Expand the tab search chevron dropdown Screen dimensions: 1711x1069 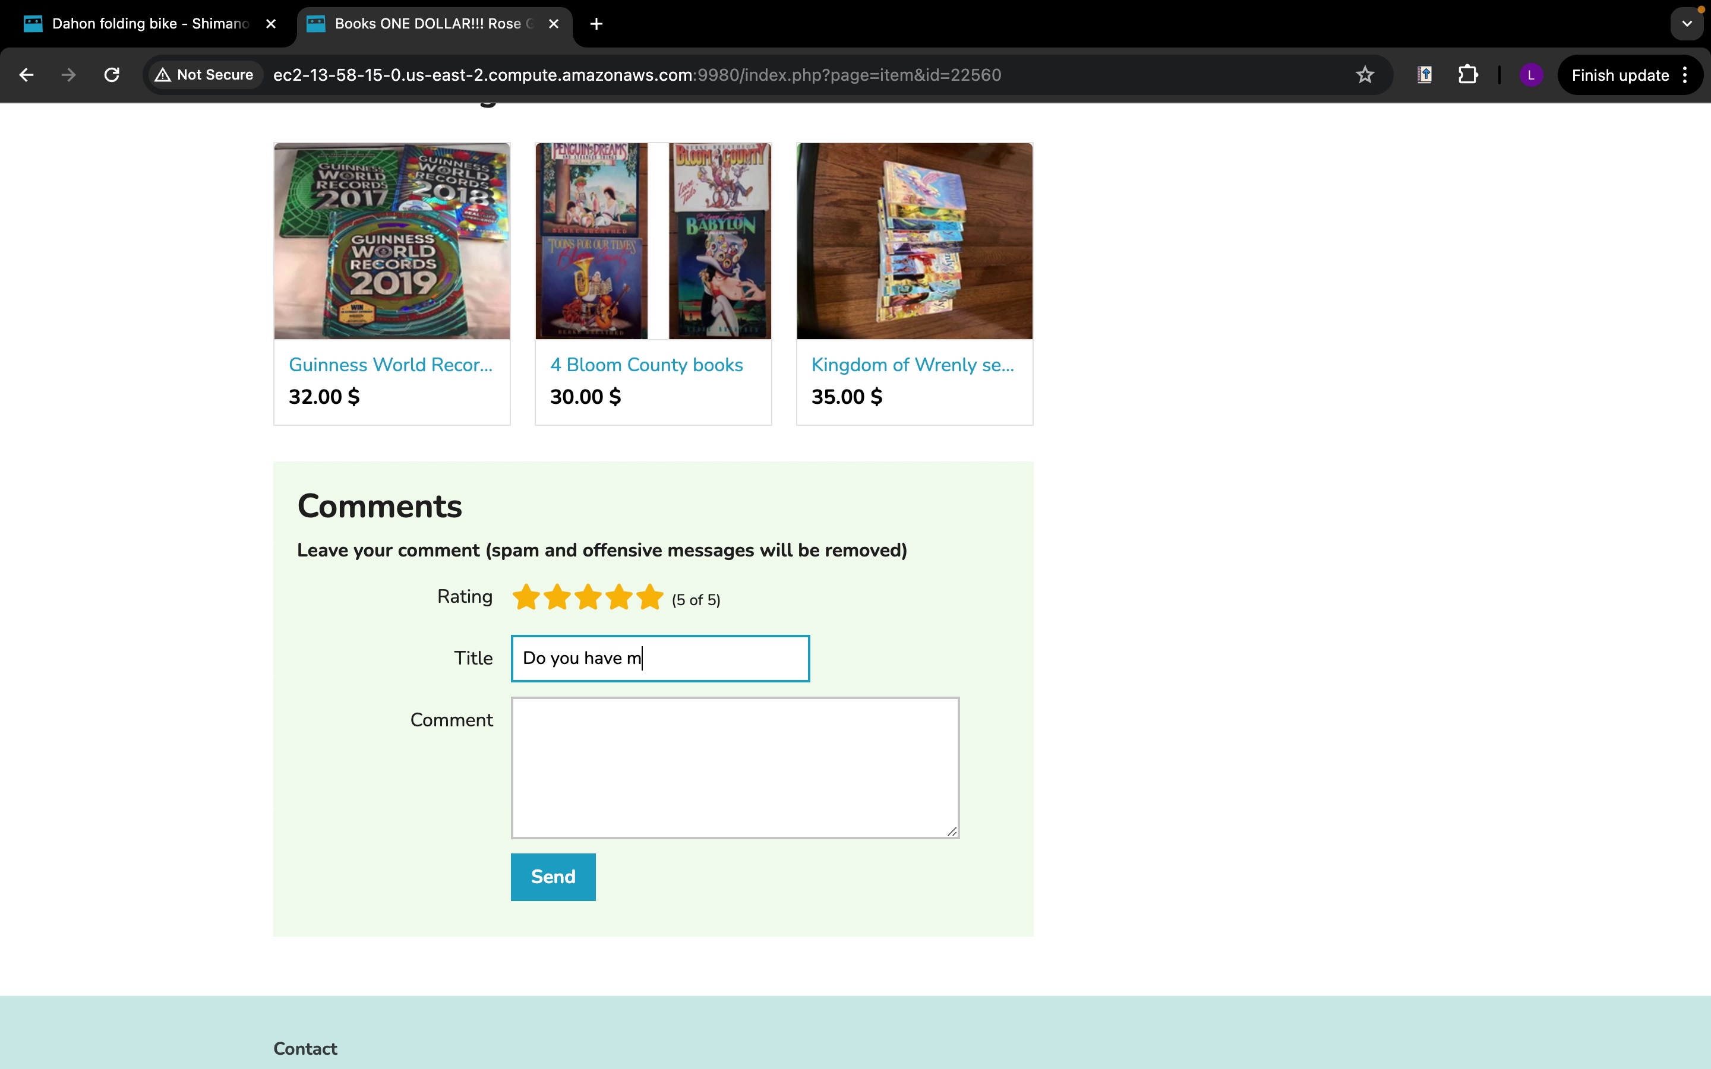(1687, 24)
